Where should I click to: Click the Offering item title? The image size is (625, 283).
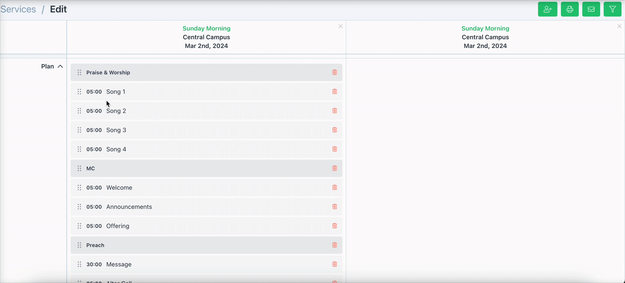click(118, 226)
